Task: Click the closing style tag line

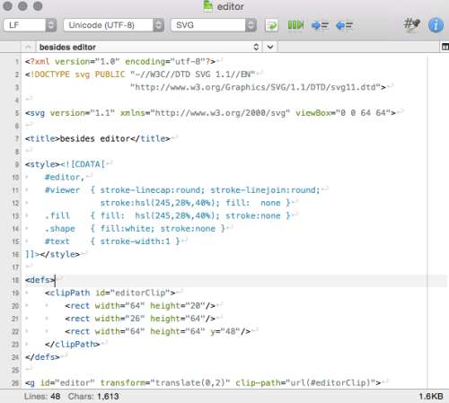Action: [52, 254]
